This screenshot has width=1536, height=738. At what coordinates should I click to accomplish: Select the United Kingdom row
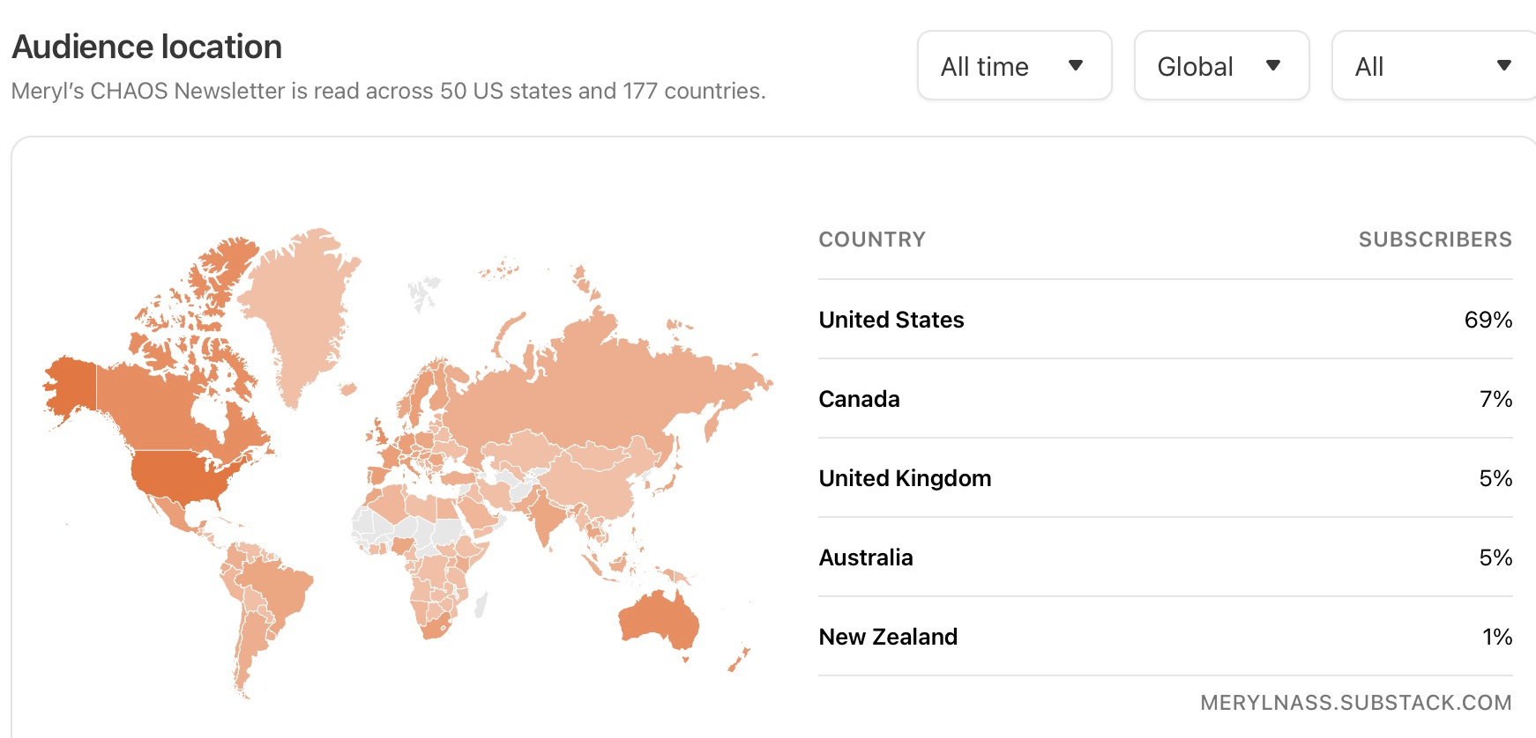tap(1166, 478)
